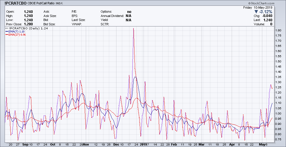The height and width of the screenshot is (147, 286).
Task: Click the EMA(27) 0.96 legend label
Action: (17, 35)
